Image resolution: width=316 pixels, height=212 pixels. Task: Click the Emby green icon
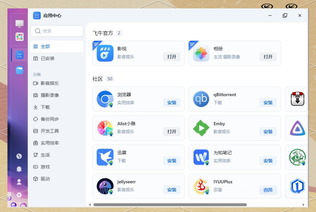tap(201, 128)
